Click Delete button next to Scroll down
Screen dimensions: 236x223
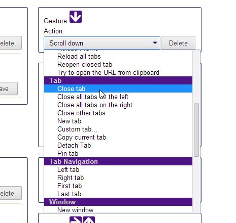tap(178, 43)
